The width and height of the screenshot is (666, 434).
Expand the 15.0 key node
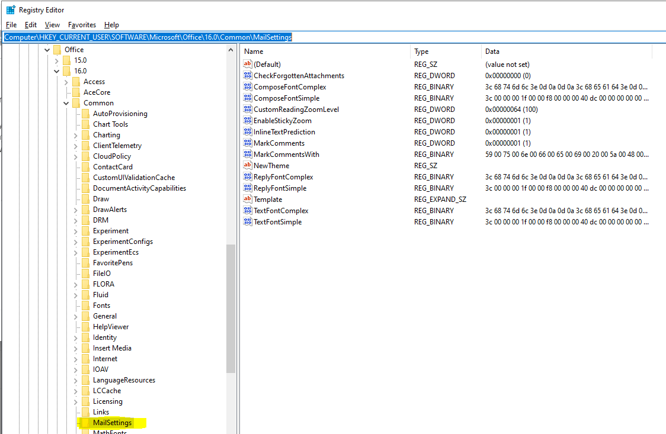(56, 60)
